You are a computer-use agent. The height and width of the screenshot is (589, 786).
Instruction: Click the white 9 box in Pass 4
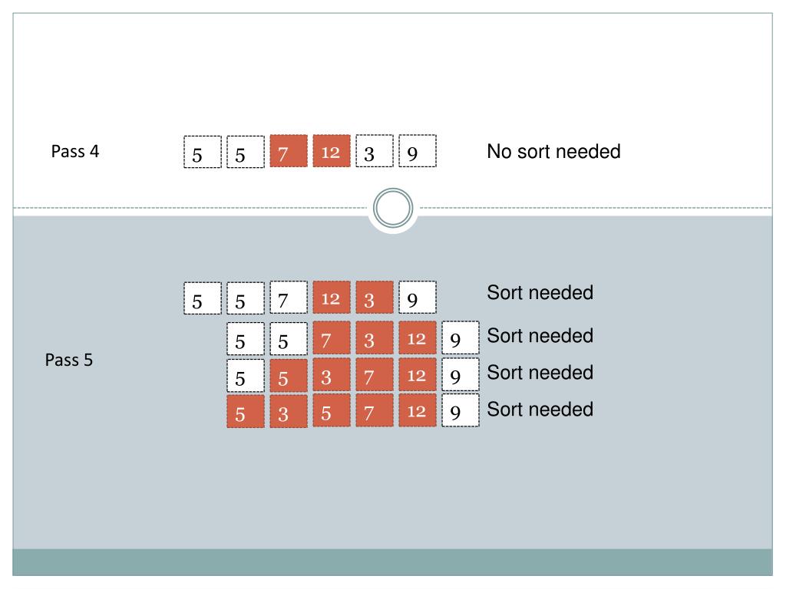(418, 151)
